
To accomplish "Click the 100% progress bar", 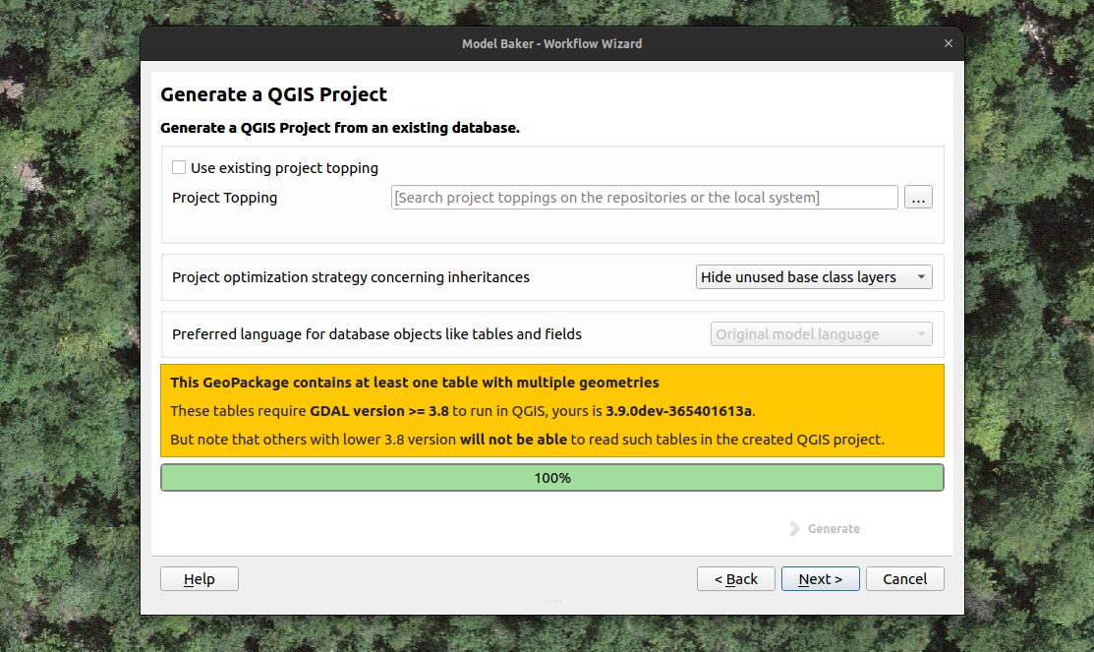I will (x=551, y=478).
